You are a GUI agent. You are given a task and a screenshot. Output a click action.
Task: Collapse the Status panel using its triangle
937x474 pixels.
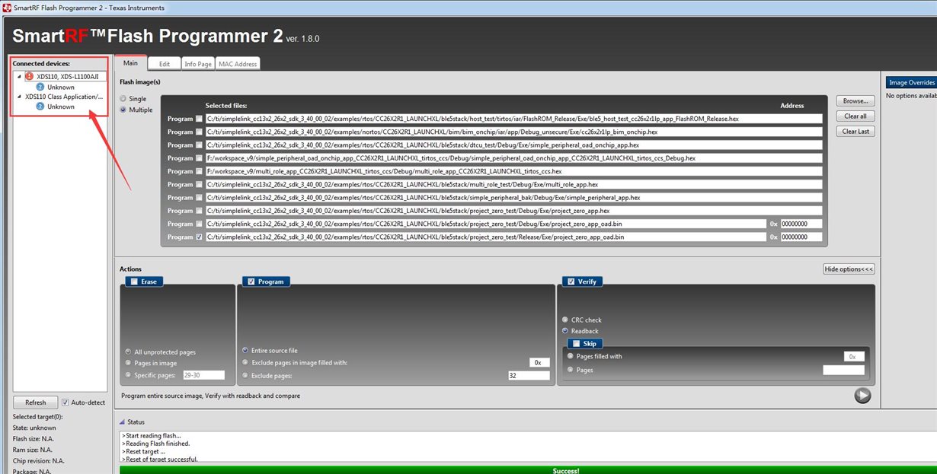122,422
